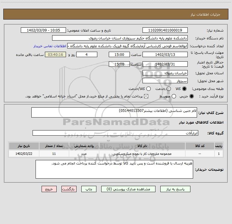Click the ردیف column header
Image resolution: width=232 pixels, height=224 pixels.
(219, 146)
